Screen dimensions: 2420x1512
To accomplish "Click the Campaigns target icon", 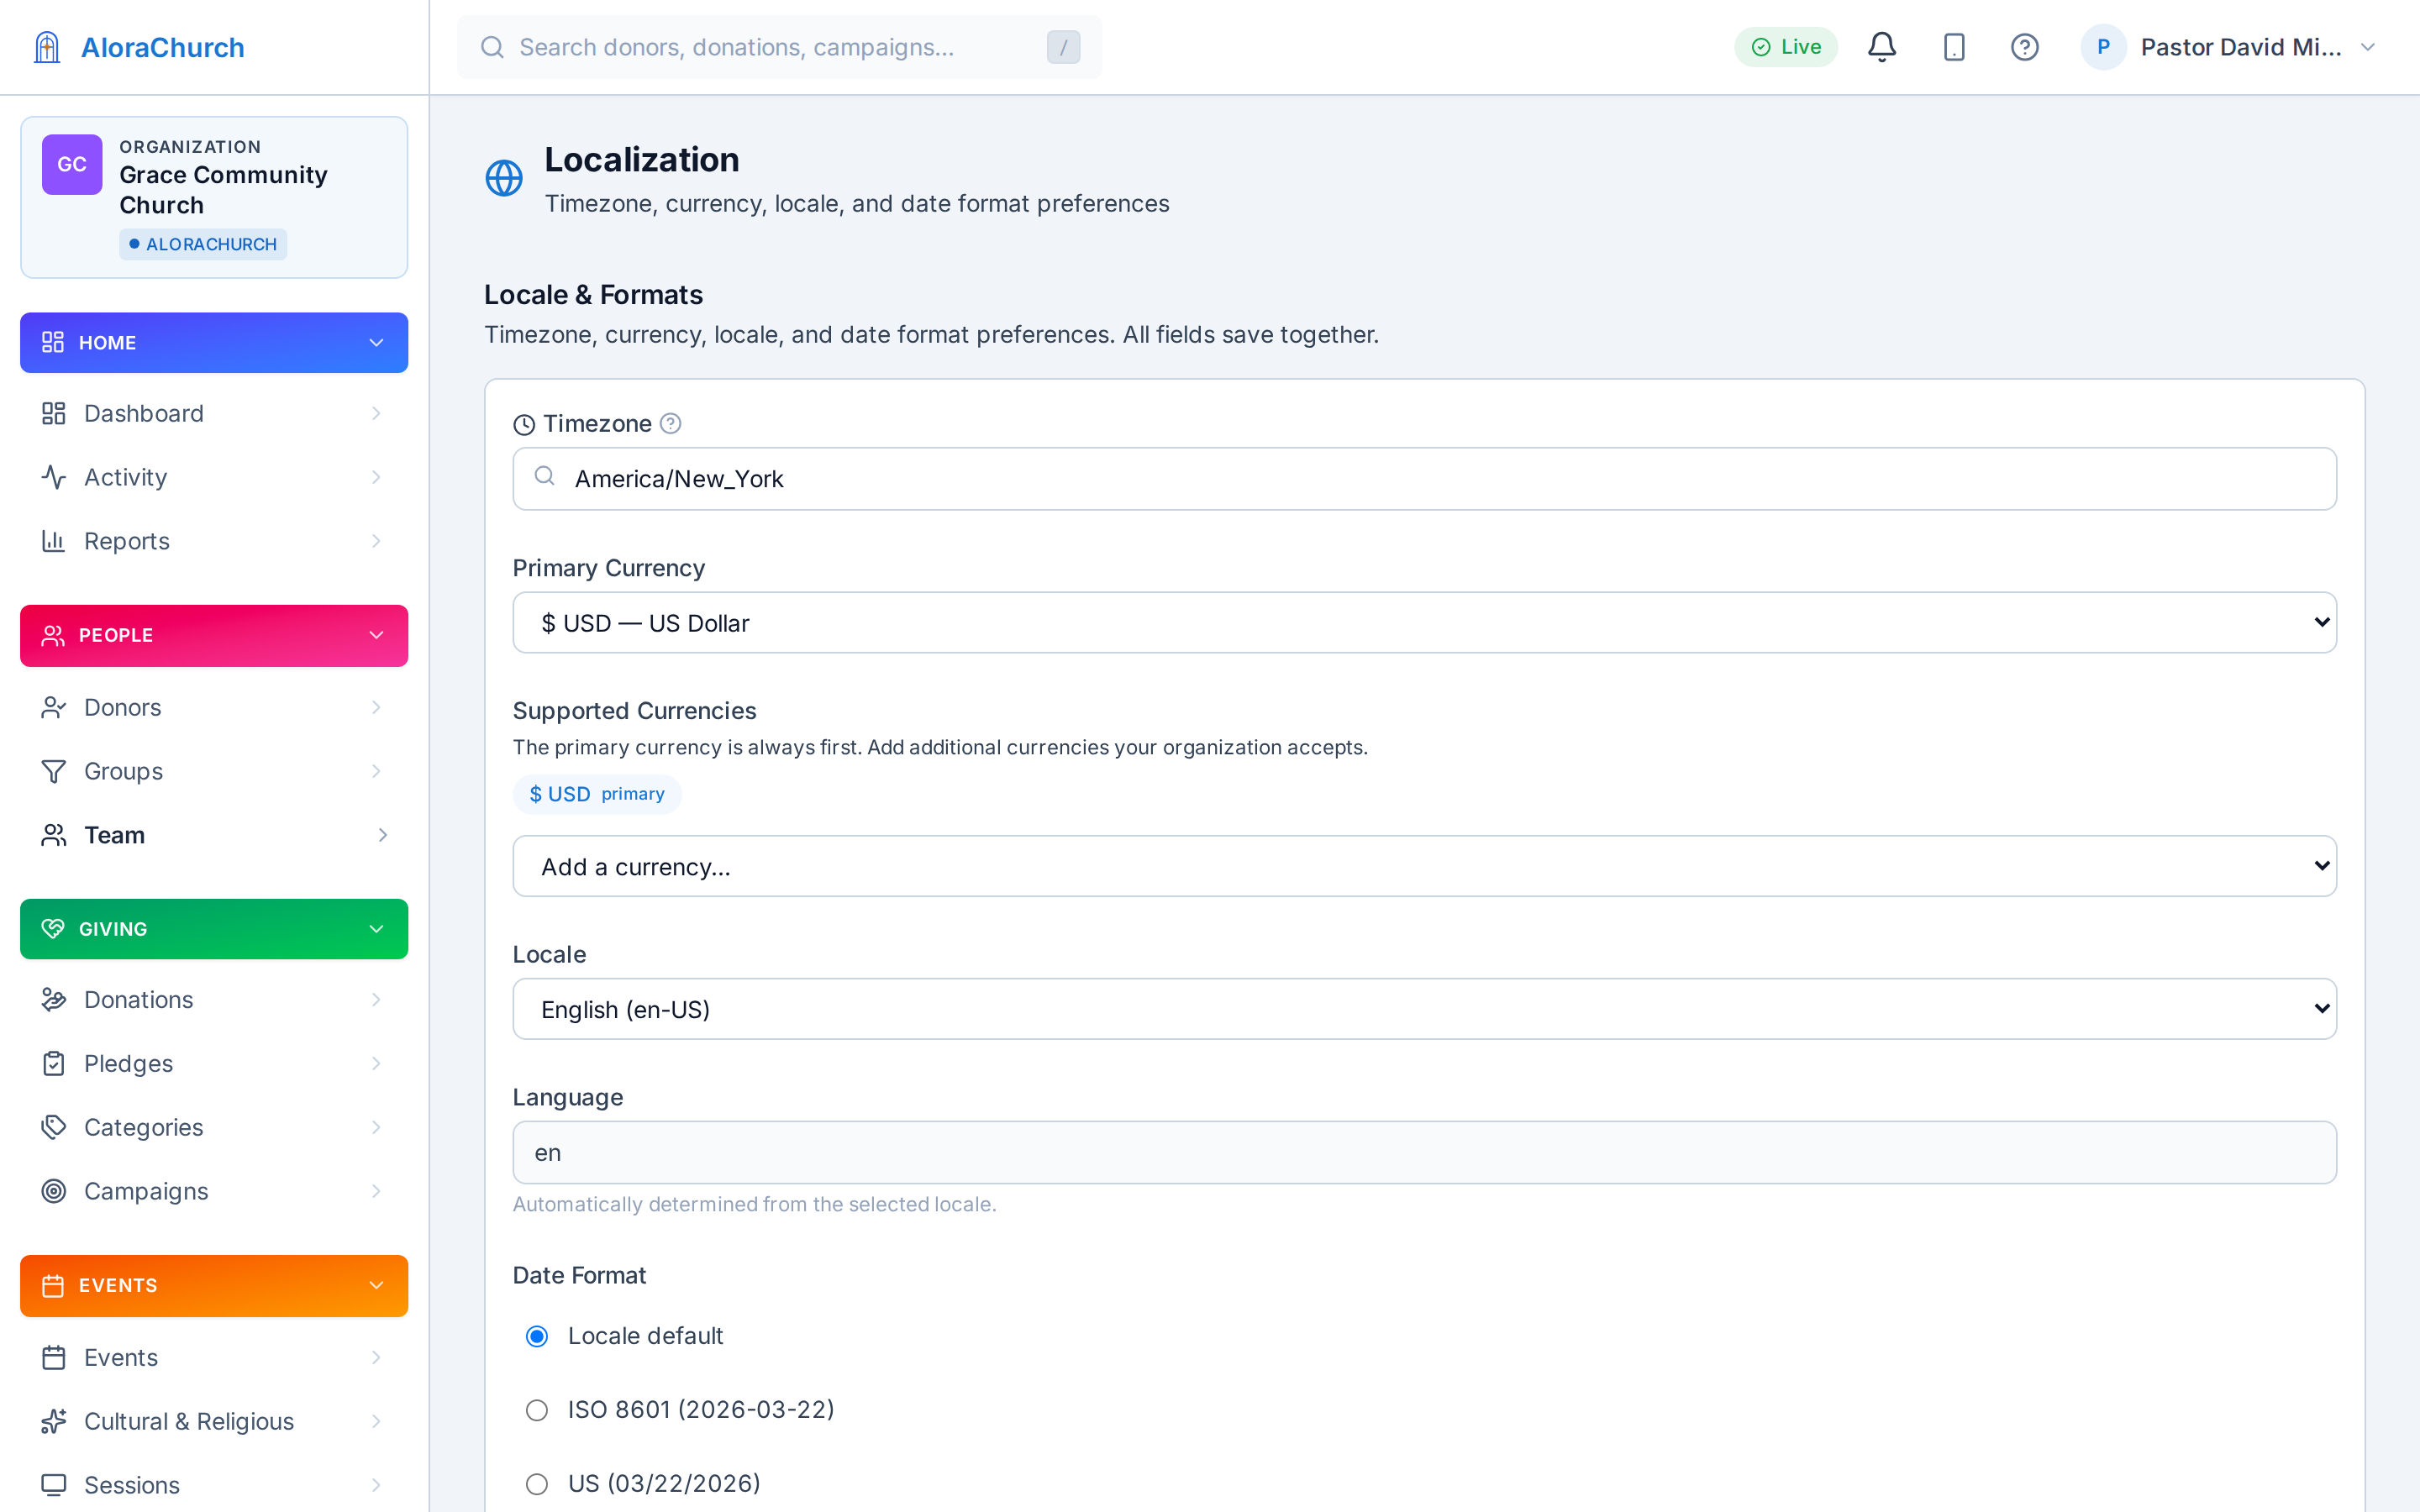I will 54,1191.
